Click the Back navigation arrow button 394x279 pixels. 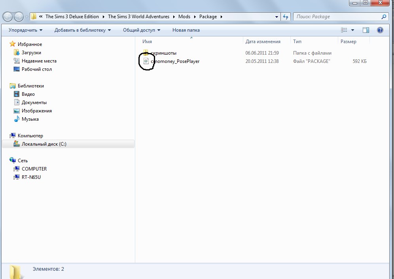[x=8, y=17]
